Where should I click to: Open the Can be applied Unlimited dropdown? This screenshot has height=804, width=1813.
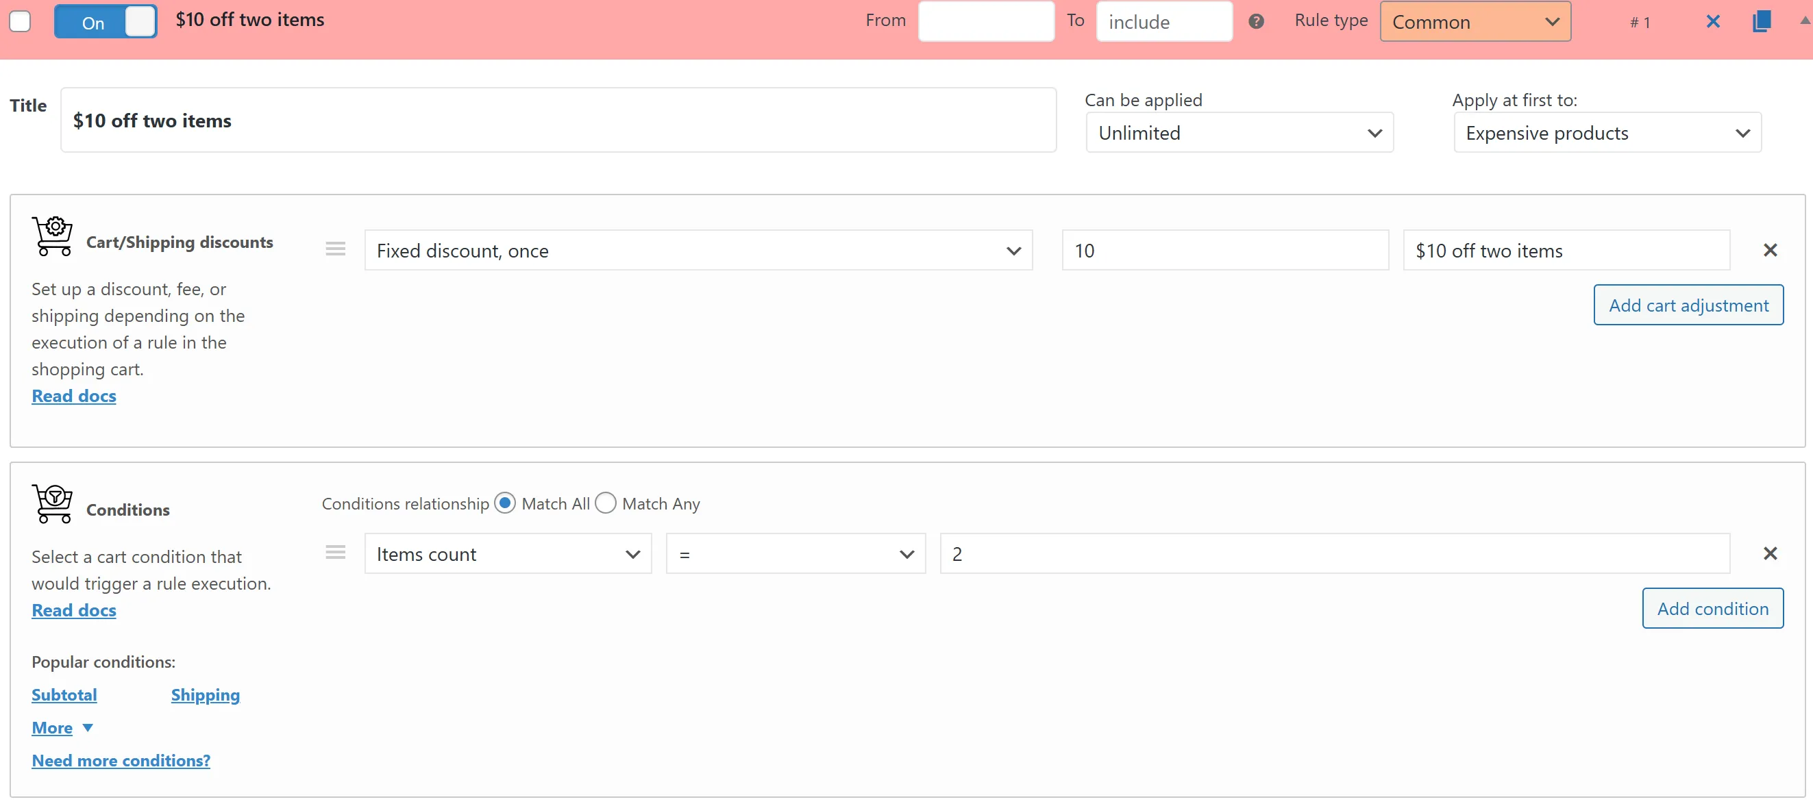1239,133
